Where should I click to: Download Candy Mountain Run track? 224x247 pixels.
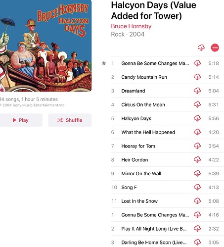[x=197, y=77]
